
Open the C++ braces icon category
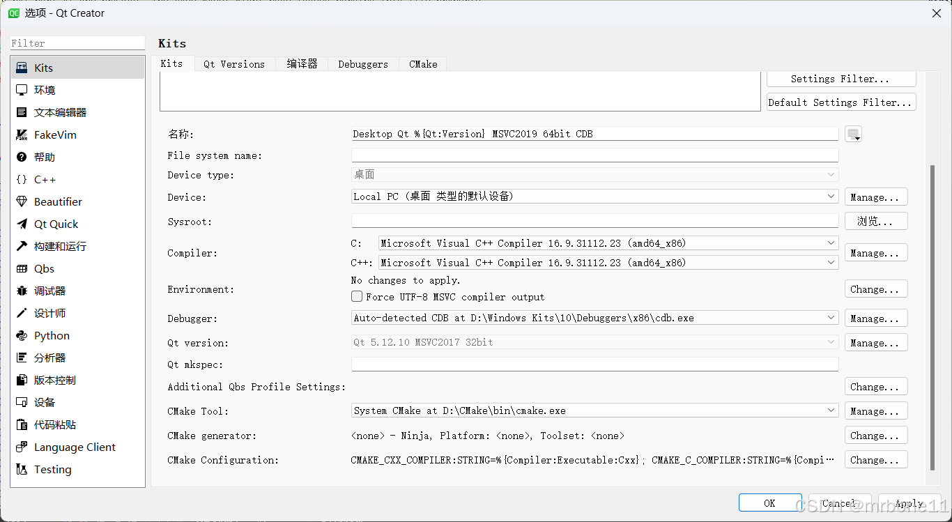coord(22,179)
